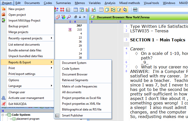Click the placement program code icon

click(14, 119)
